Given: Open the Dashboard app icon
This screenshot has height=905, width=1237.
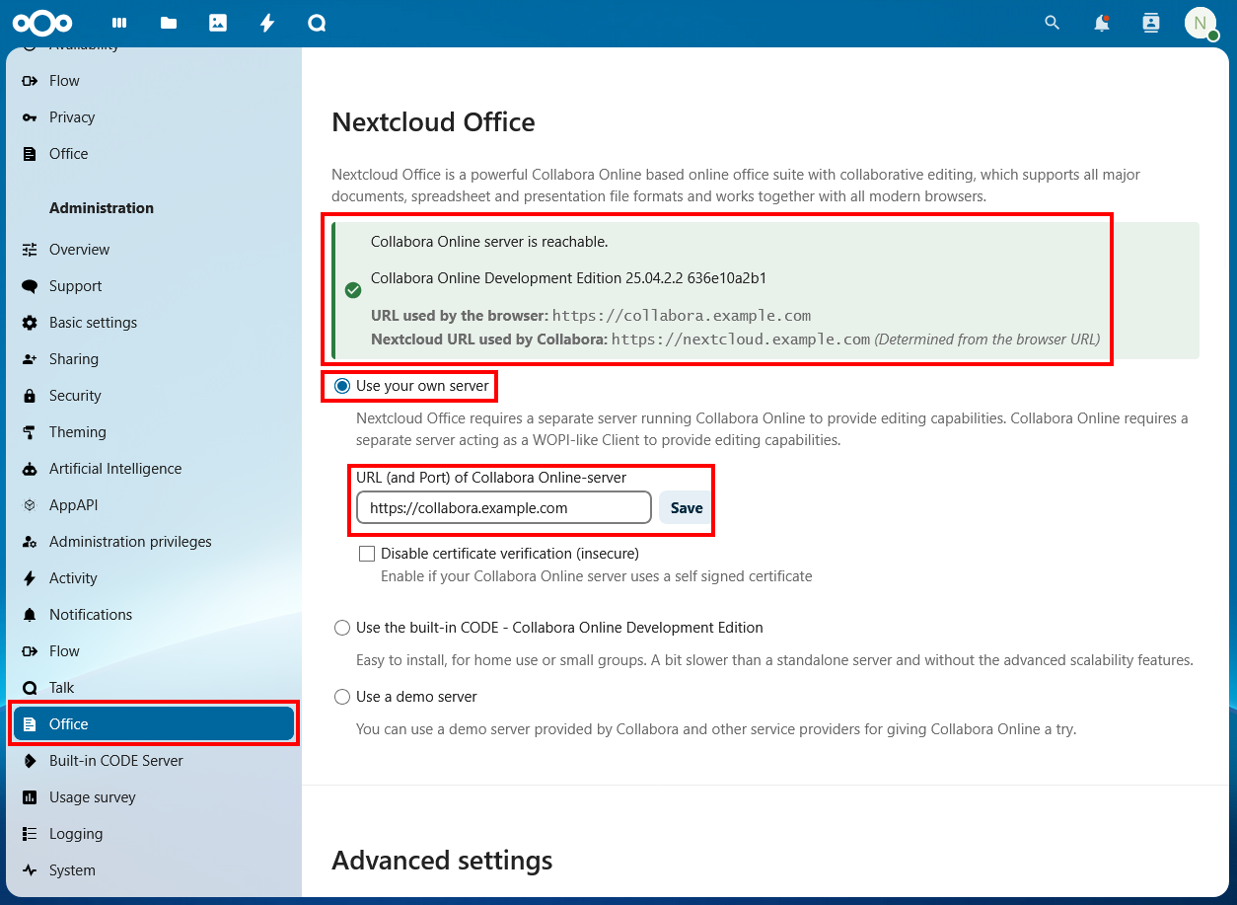Looking at the screenshot, I should point(119,23).
